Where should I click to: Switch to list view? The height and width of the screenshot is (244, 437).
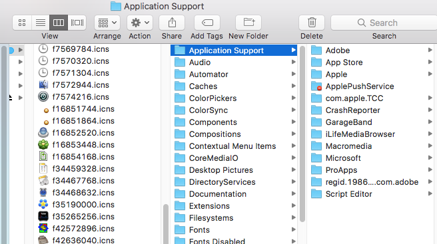pos(41,23)
